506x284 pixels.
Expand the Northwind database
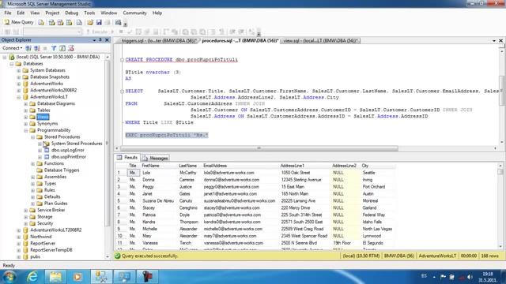point(19,237)
